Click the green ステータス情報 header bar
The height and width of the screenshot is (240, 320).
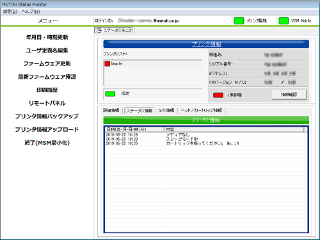click(206, 120)
